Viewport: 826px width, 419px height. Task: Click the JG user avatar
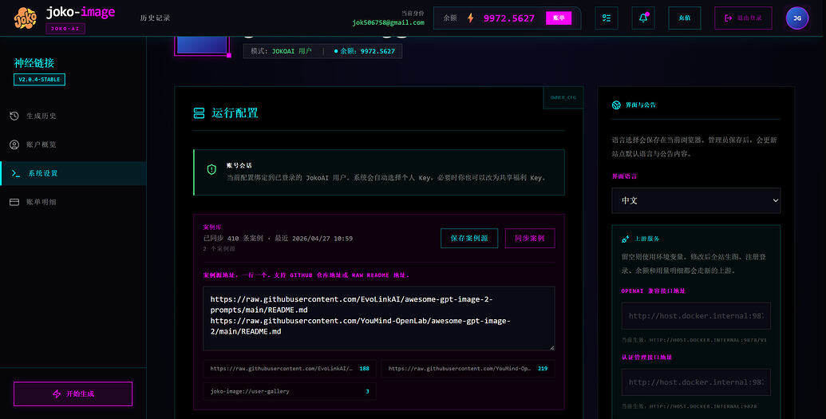click(797, 18)
